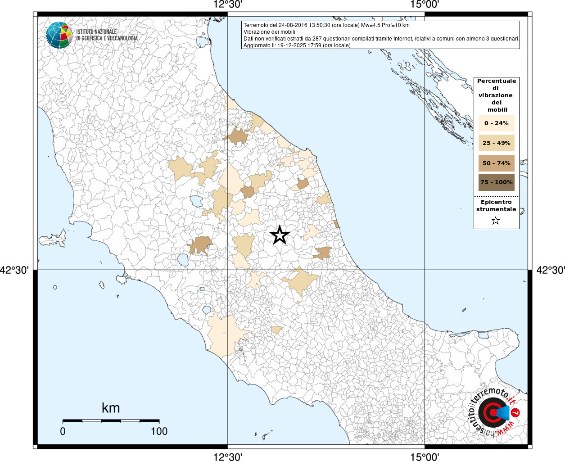565x461 pixels.
Task: Click the 'Epicentro strumentale' legend label
Action: pyautogui.click(x=496, y=206)
